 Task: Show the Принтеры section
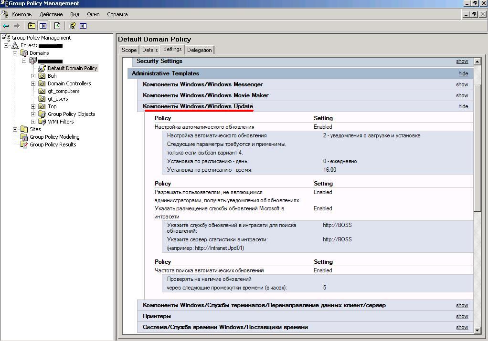462,316
